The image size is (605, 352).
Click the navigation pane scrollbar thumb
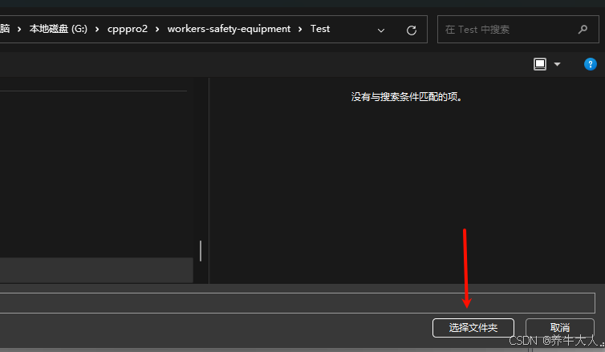coord(201,251)
